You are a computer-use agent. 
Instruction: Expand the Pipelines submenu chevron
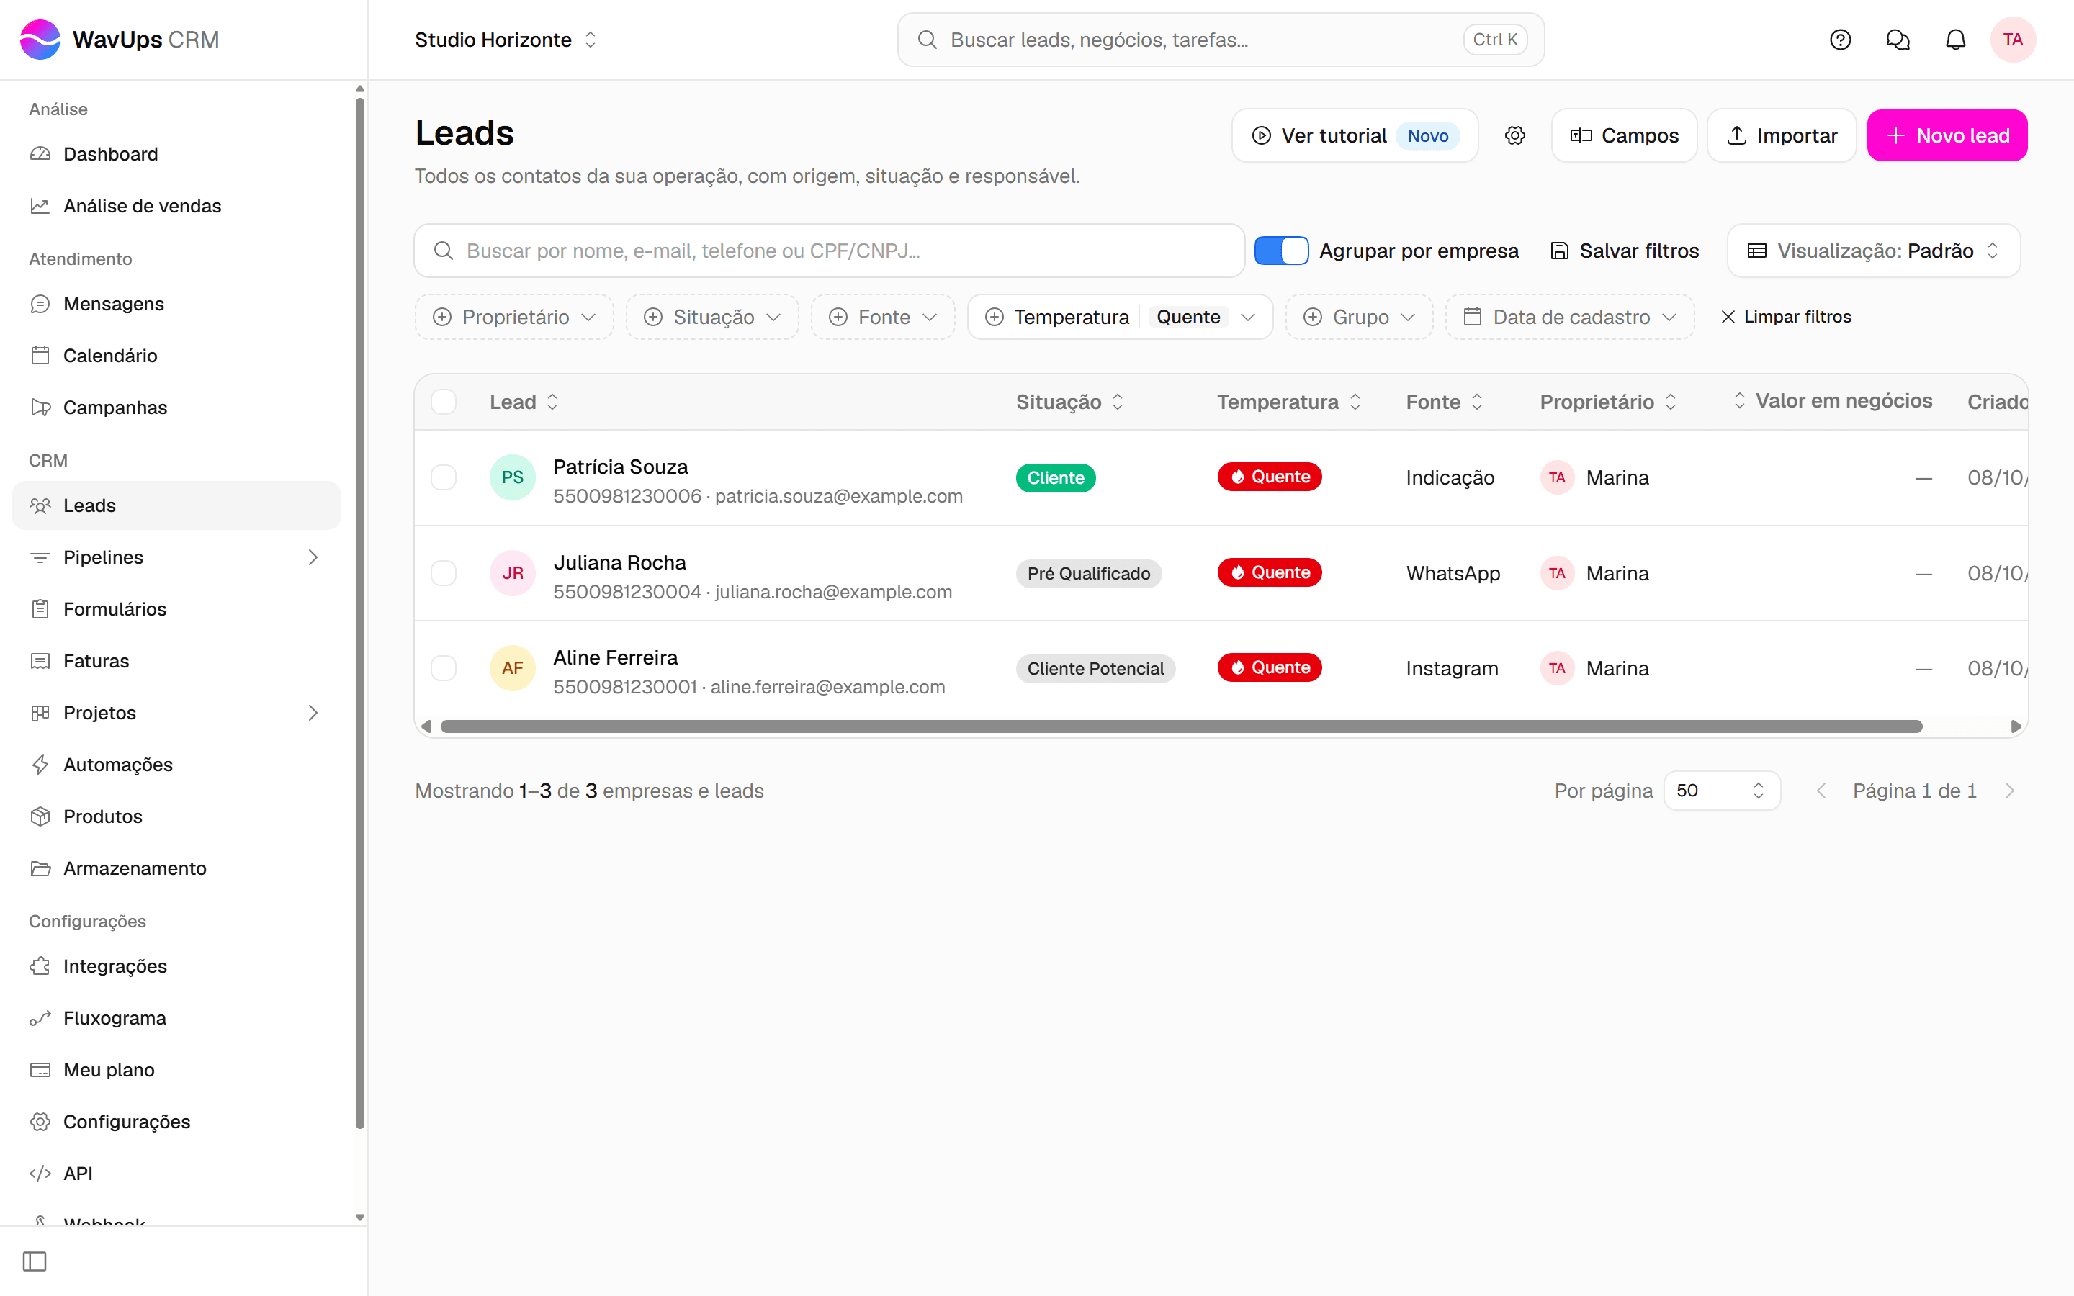313,557
